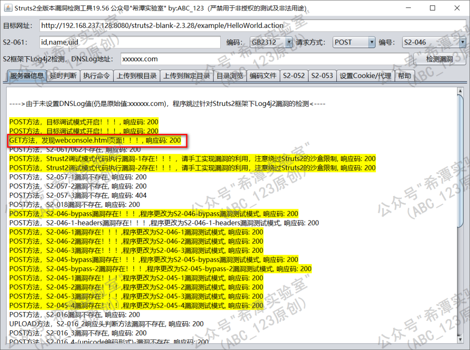470x350 pixels.
Task: Click the target URL input field
Action: pos(253,26)
